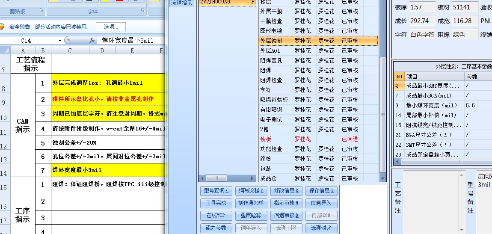Click the 流程对比 button
The image size is (492, 234).
[321, 228]
